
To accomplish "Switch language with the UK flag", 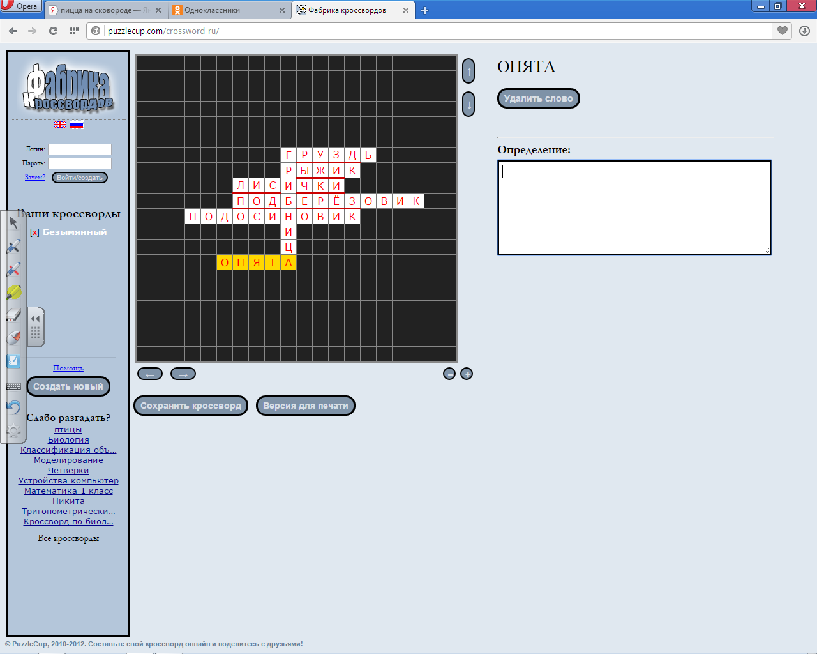I will click(x=60, y=125).
